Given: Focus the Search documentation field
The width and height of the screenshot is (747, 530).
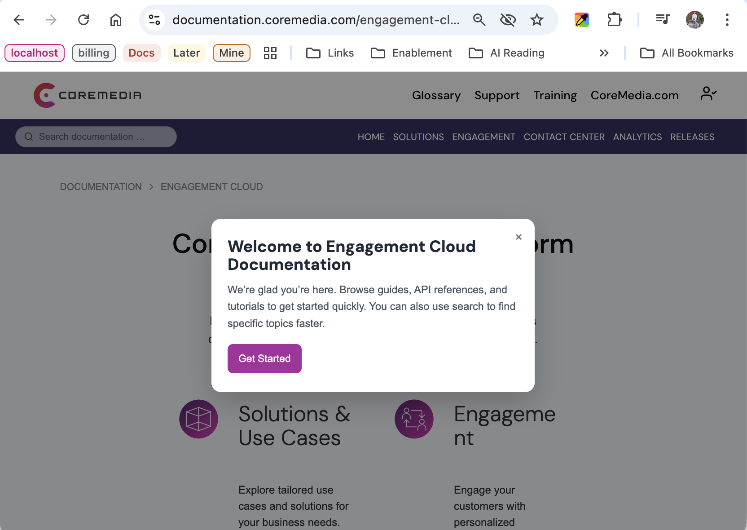Looking at the screenshot, I should (96, 137).
